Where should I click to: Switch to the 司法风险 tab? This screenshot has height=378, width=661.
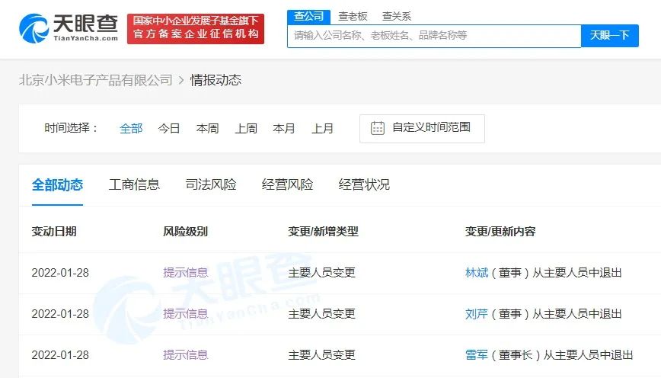pos(211,184)
